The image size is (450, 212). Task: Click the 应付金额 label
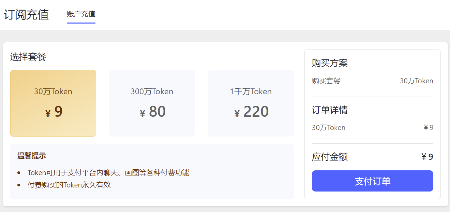click(330, 157)
